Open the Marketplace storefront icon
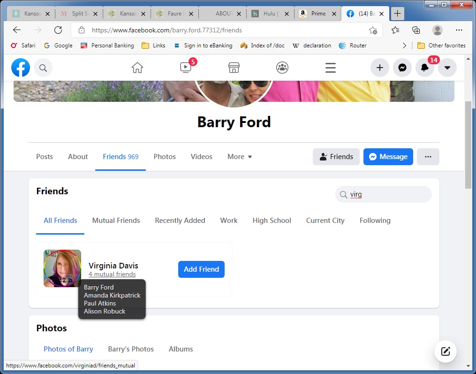Viewport: 476px width, 374px height. coord(234,68)
